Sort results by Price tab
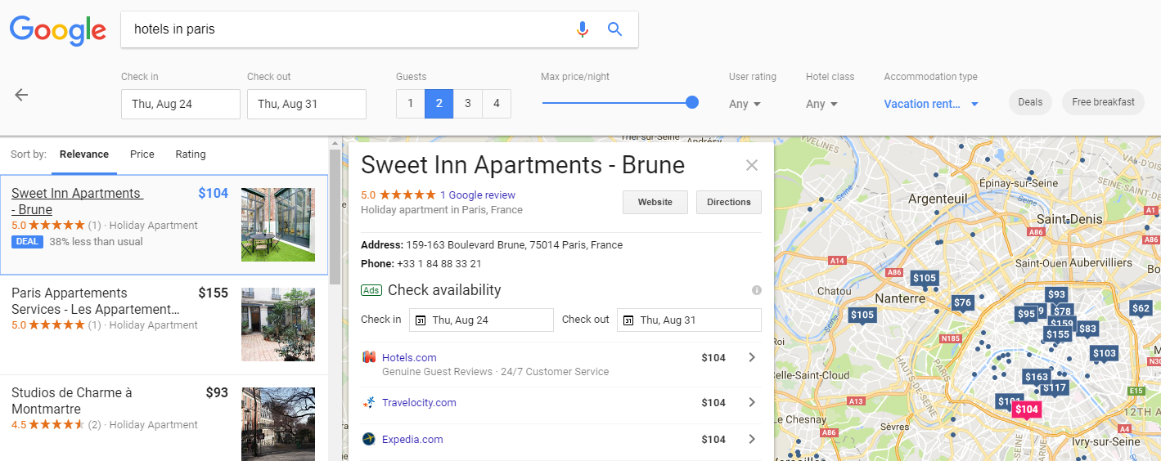Screen dimensions: 1161x461 tap(142, 154)
